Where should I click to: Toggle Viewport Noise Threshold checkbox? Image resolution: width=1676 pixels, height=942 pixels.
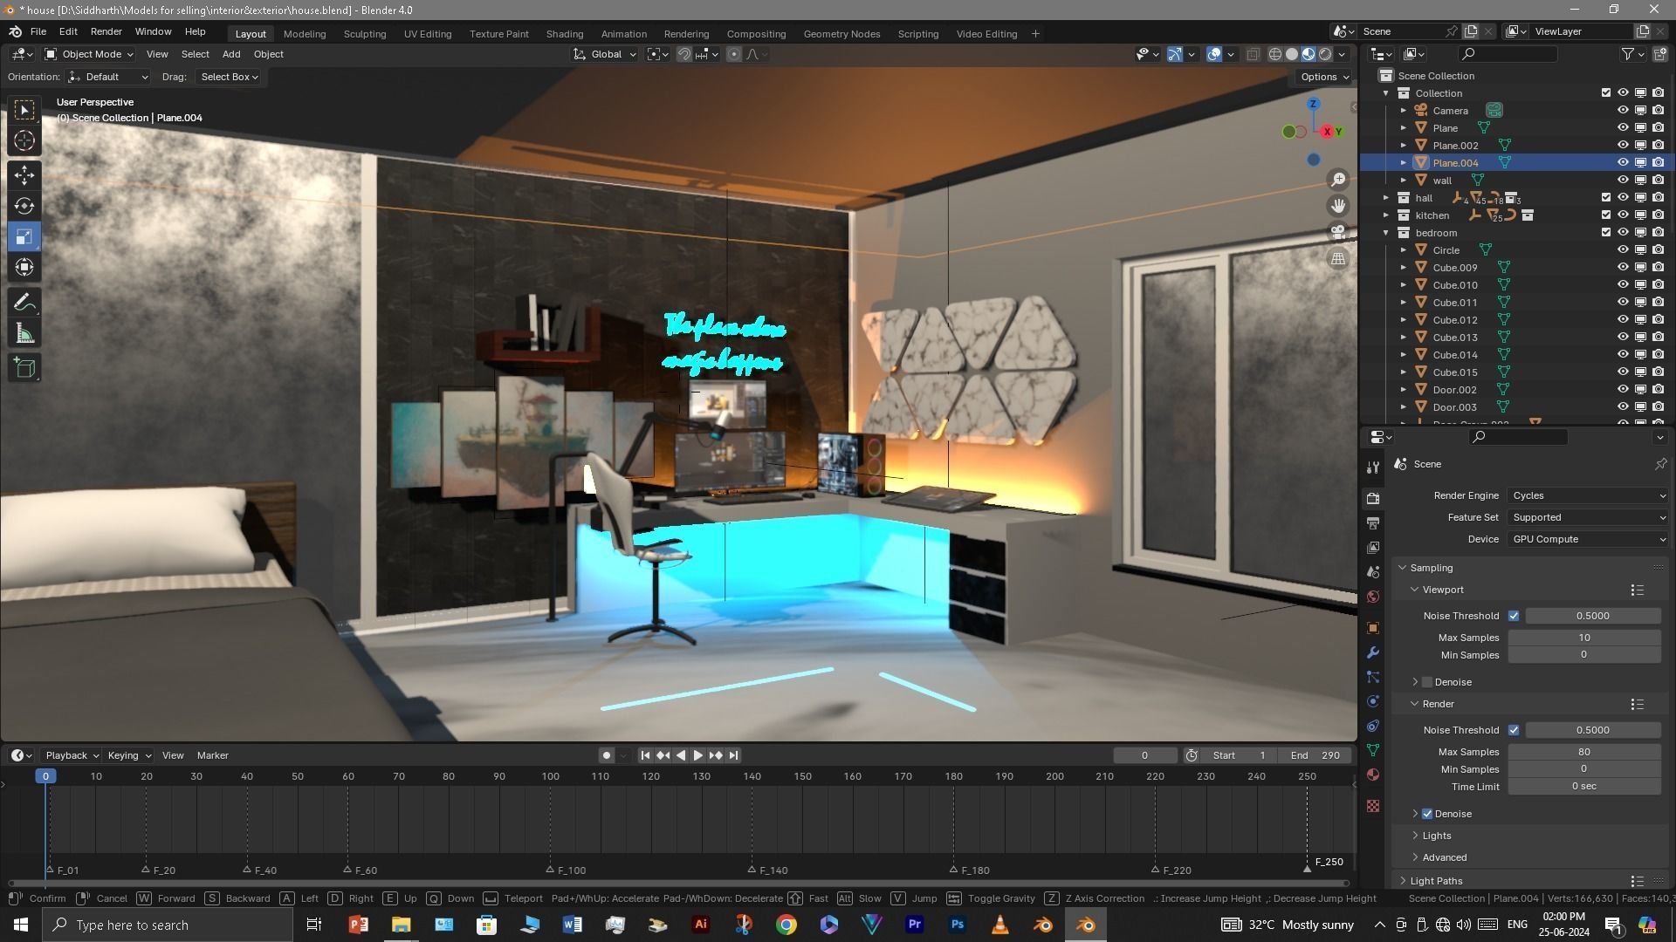pyautogui.click(x=1514, y=616)
